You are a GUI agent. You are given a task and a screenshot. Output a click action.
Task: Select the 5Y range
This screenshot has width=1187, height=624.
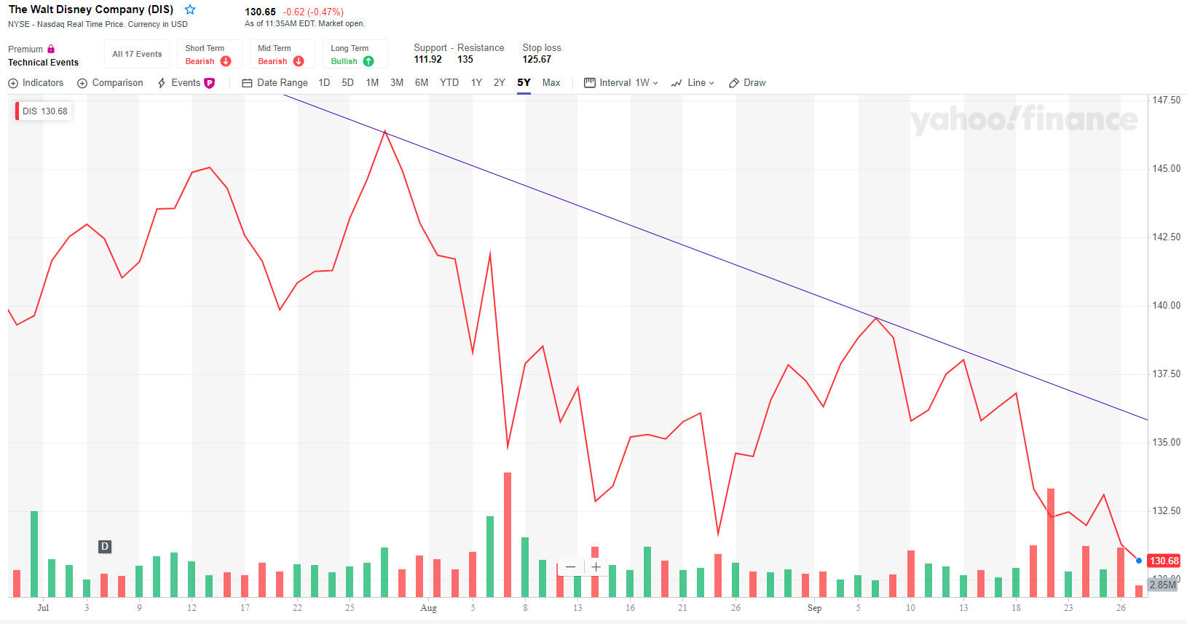pos(524,83)
